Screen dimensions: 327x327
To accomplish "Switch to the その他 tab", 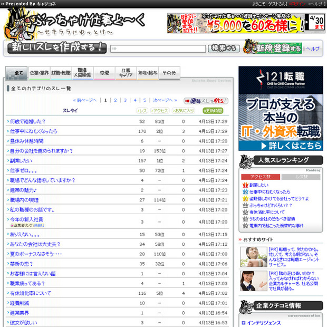I will click(169, 73).
